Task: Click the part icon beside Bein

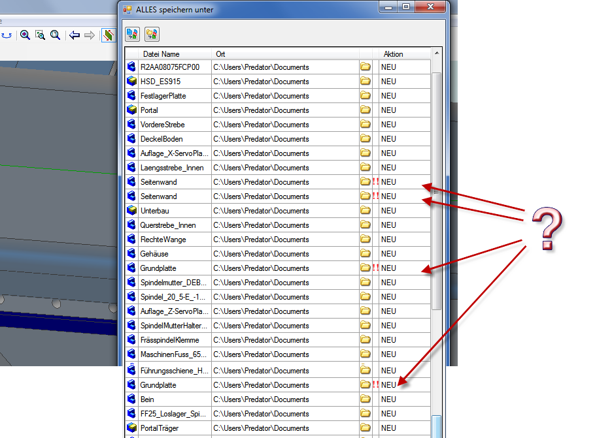Action: (131, 399)
